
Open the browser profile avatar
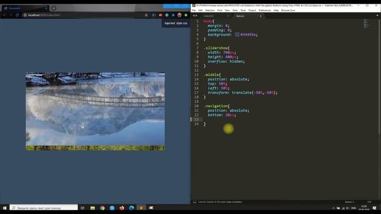coord(179,15)
